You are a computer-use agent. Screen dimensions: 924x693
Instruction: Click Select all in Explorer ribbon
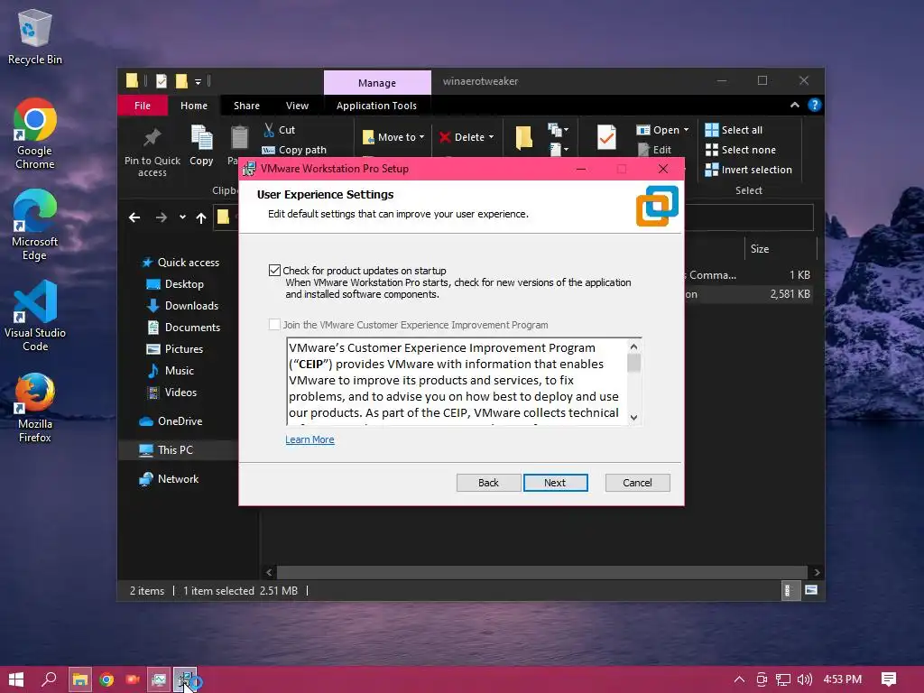pos(734,130)
